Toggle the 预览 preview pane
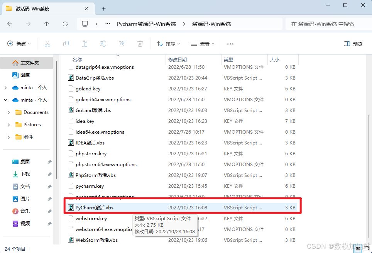The height and width of the screenshot is (253, 372). tap(353, 44)
